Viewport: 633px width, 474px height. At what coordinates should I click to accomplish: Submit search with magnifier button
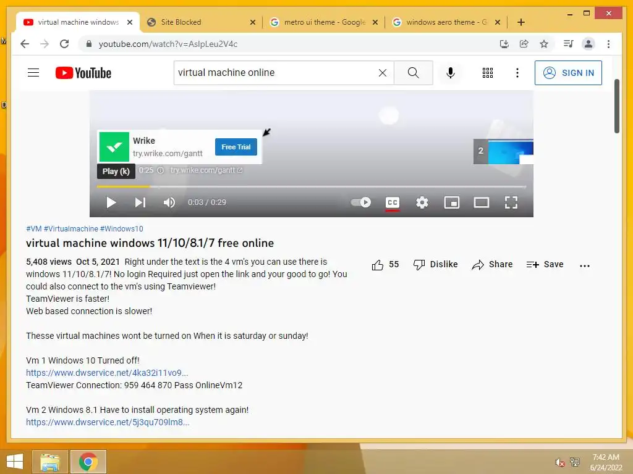pyautogui.click(x=413, y=73)
